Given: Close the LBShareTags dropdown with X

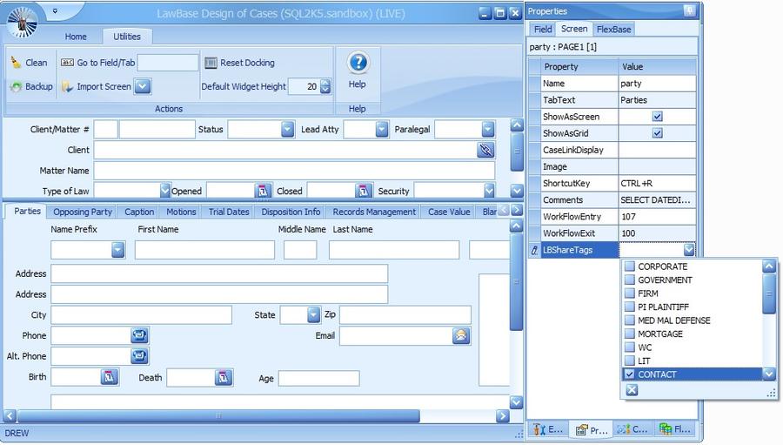Looking at the screenshot, I should pyautogui.click(x=632, y=390).
